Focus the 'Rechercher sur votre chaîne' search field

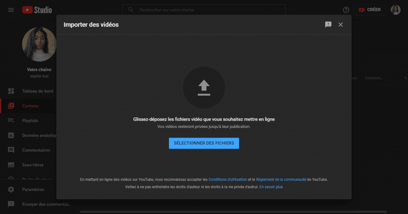(204, 10)
